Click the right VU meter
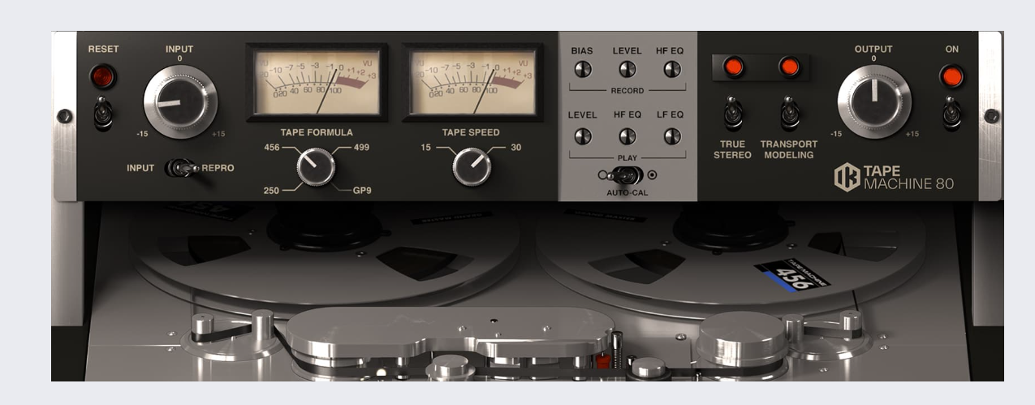The width and height of the screenshot is (1035, 405). (472, 83)
